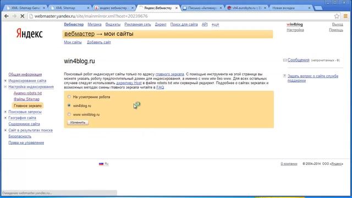
Task: Open the Помощь link
Action: click(x=336, y=30)
